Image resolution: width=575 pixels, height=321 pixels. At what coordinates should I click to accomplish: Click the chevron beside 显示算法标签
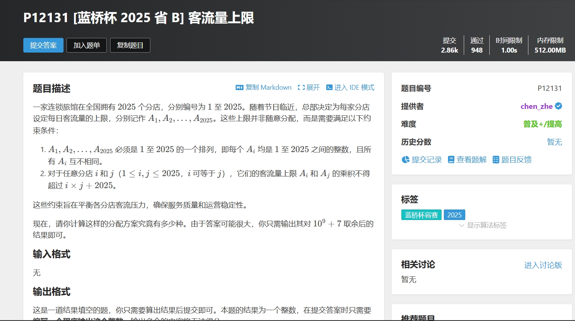(x=462, y=225)
